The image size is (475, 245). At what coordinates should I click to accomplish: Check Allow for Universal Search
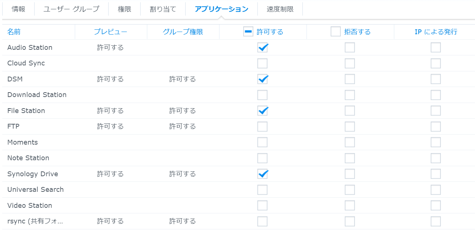(262, 190)
